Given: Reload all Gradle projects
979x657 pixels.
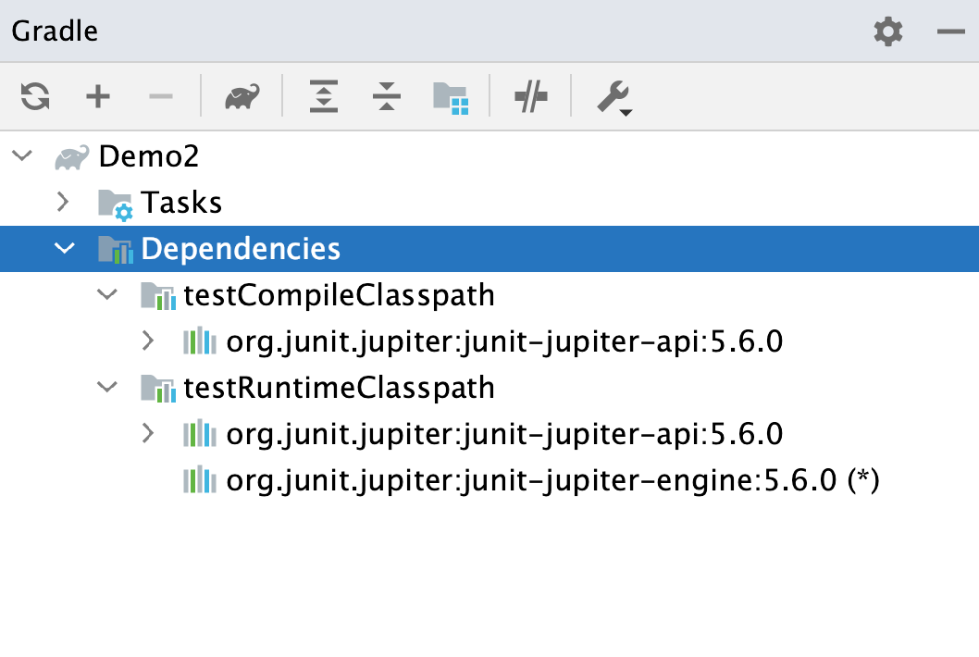Looking at the screenshot, I should point(33,96).
